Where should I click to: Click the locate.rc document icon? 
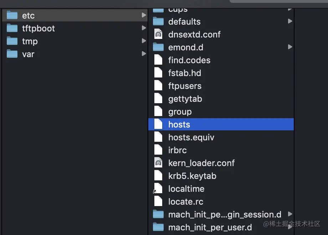pos(158,201)
